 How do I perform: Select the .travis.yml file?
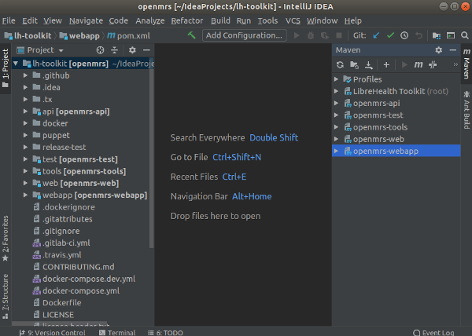(61, 255)
